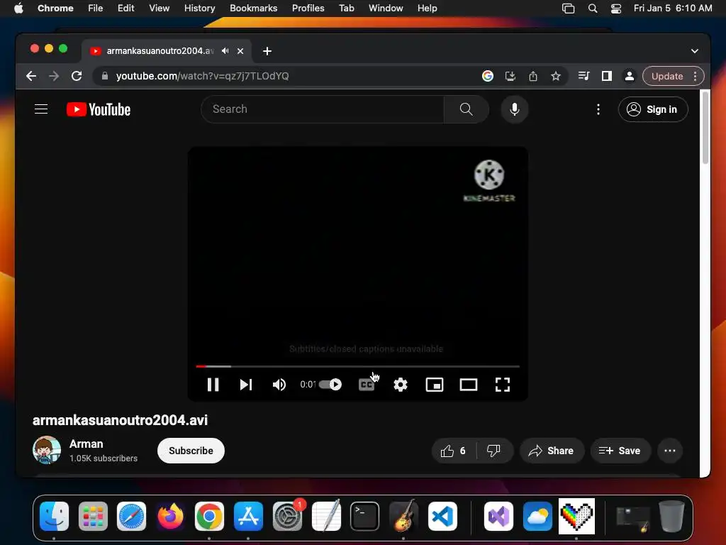Bookmark this tab star
Image resolution: width=726 pixels, height=545 pixels.
tap(556, 76)
